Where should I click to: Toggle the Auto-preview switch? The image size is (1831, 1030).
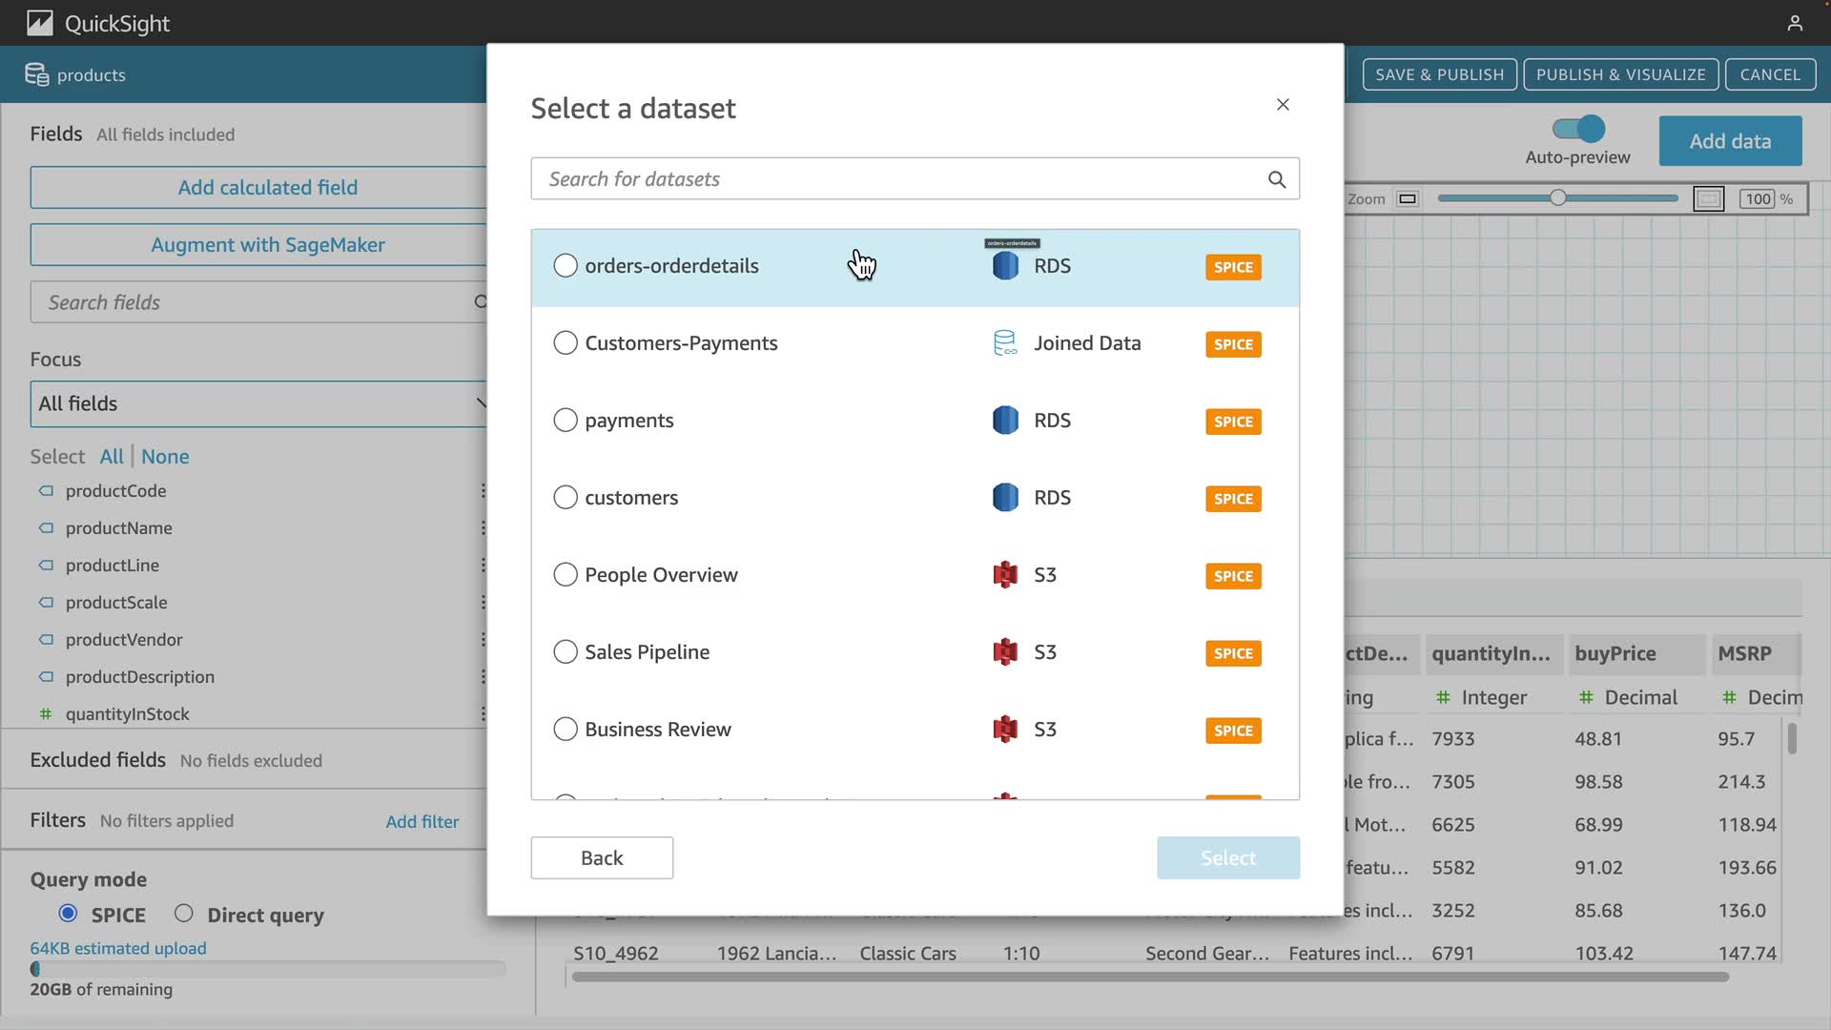[x=1578, y=129]
